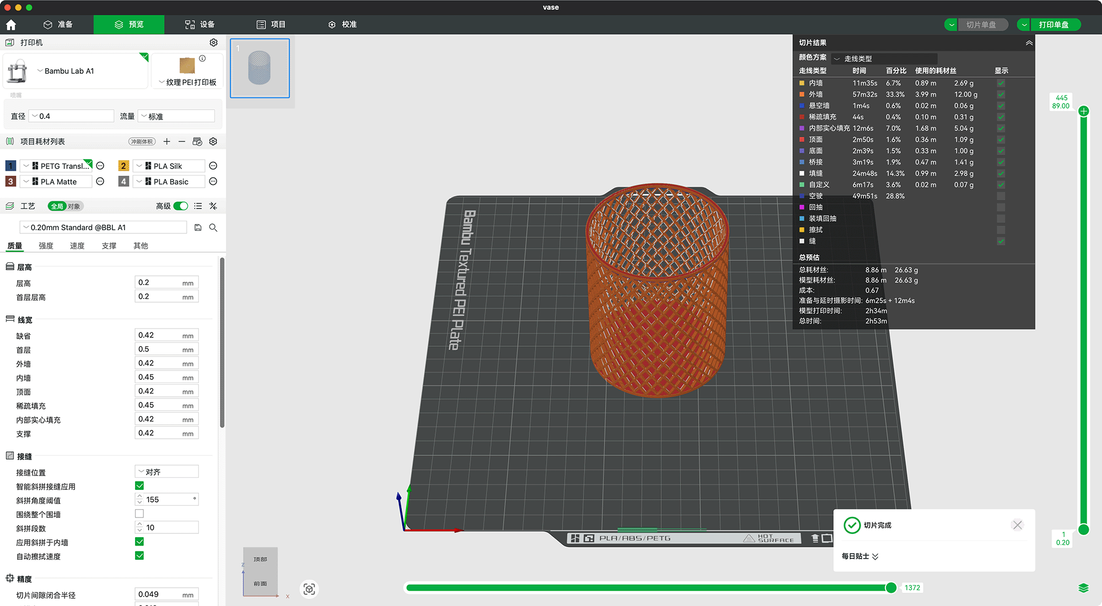Show retraction points in preview

1001,207
